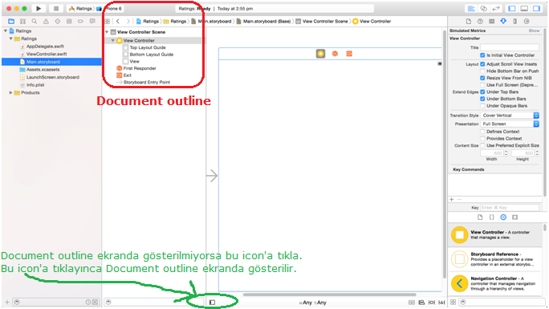Show the Identity inspector
Viewport: 549px width, 309px height.
pos(491,22)
